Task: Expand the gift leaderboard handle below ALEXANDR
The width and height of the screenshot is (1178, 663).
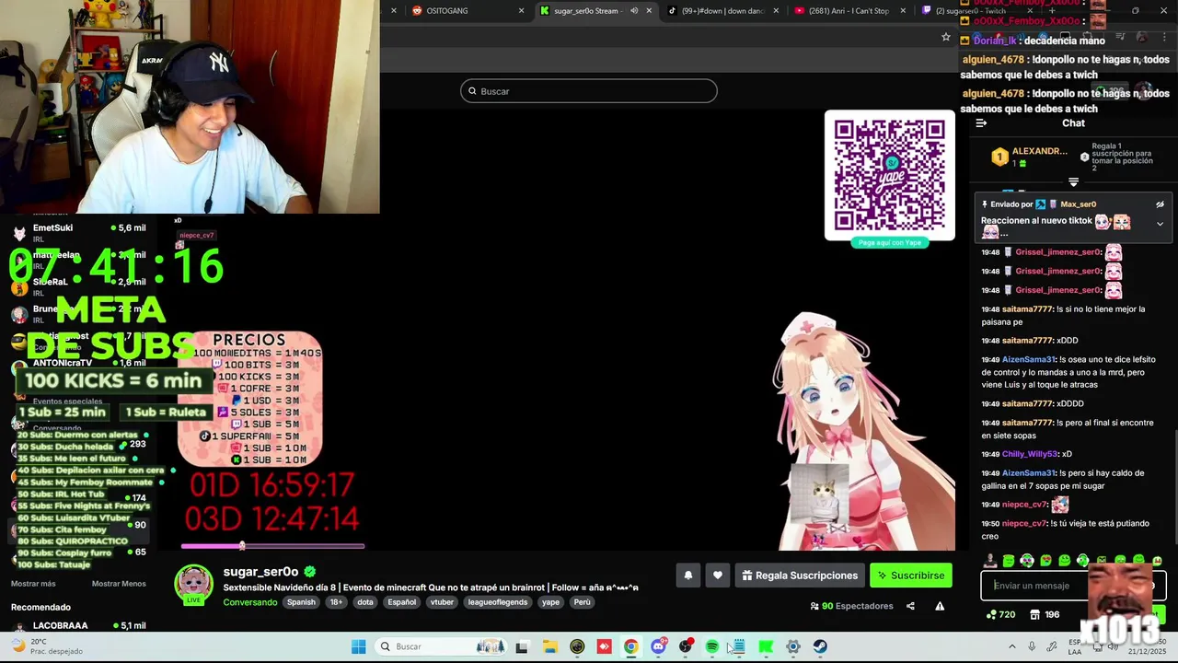Action: (1073, 182)
